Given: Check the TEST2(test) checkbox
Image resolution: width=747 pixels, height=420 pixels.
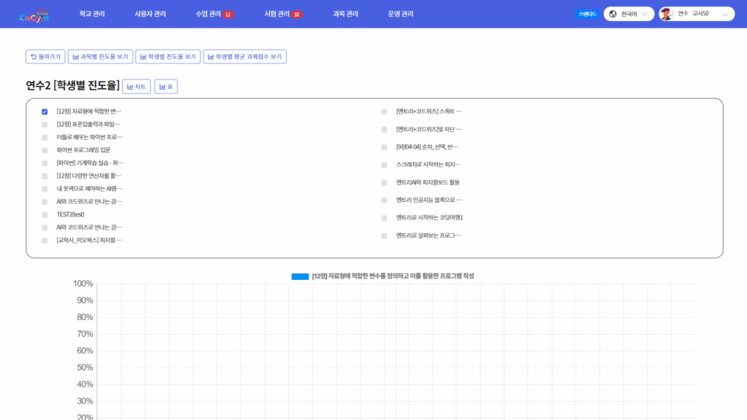Looking at the screenshot, I should (x=44, y=214).
